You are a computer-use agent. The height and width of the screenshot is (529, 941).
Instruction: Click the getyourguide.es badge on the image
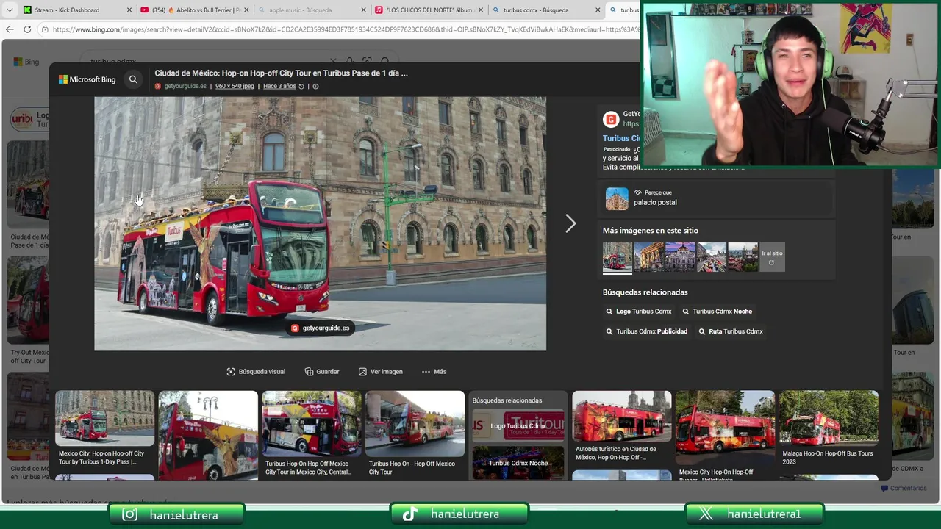point(320,328)
